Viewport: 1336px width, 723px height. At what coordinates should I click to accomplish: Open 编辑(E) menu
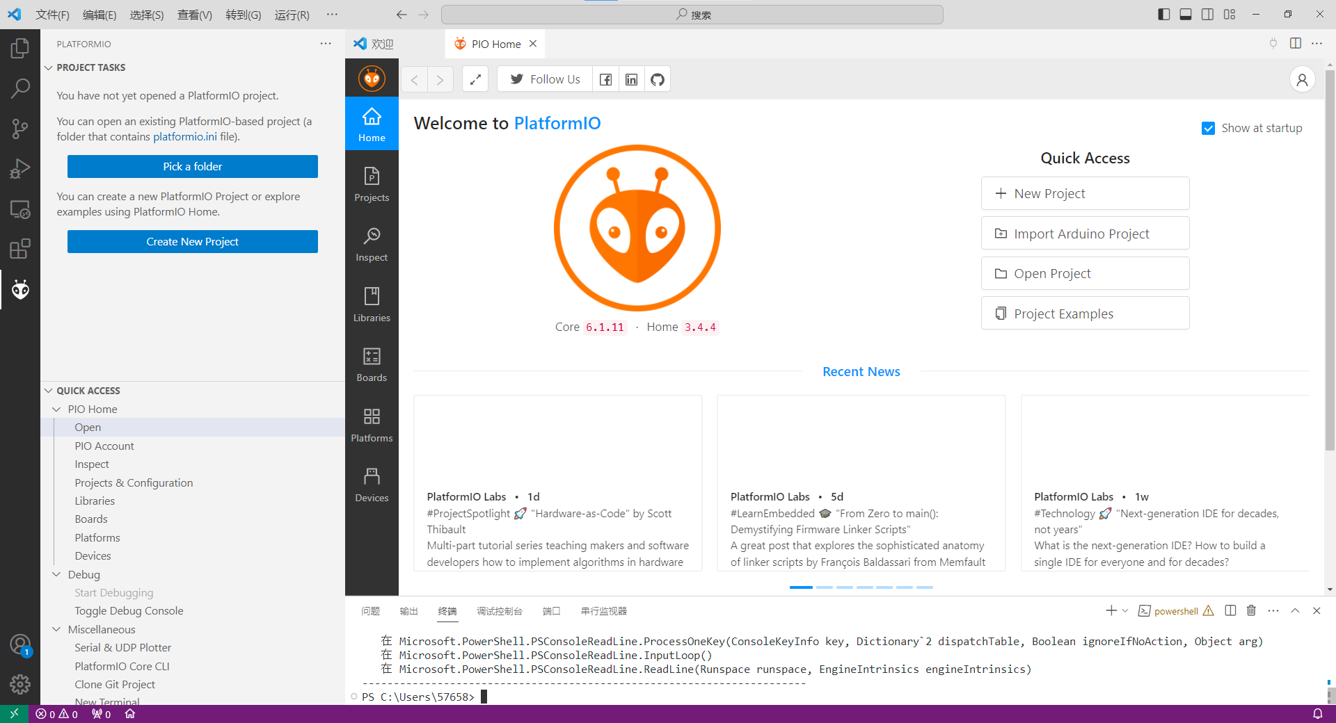100,15
